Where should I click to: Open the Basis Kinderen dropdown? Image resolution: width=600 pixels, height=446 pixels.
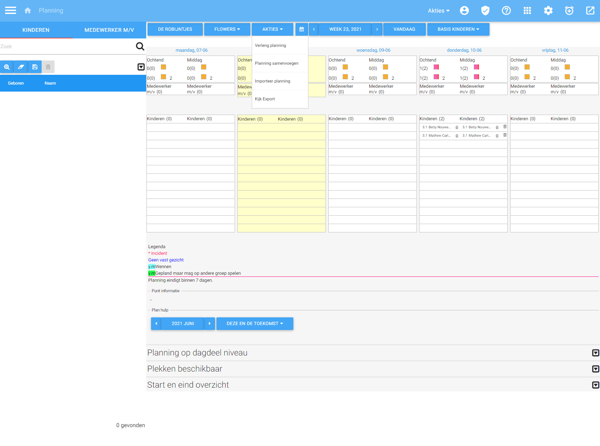click(x=458, y=29)
